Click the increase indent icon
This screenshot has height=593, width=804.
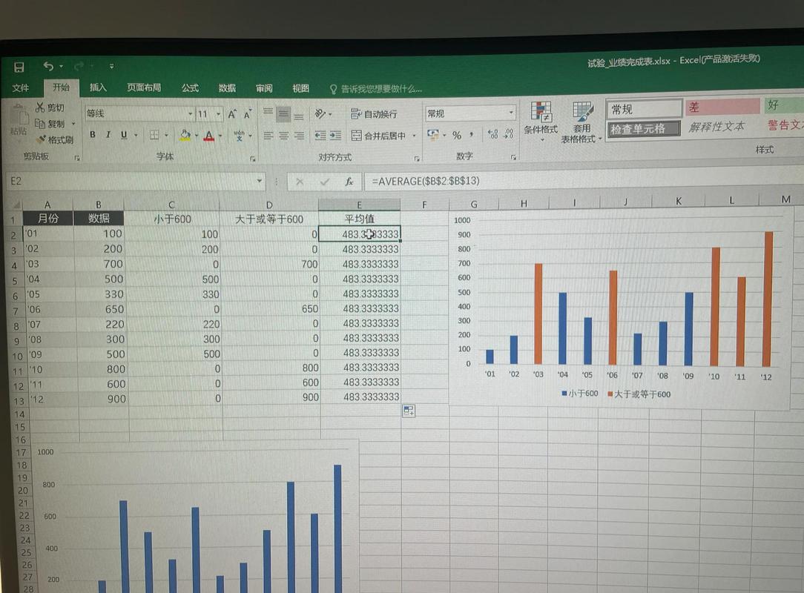point(335,136)
